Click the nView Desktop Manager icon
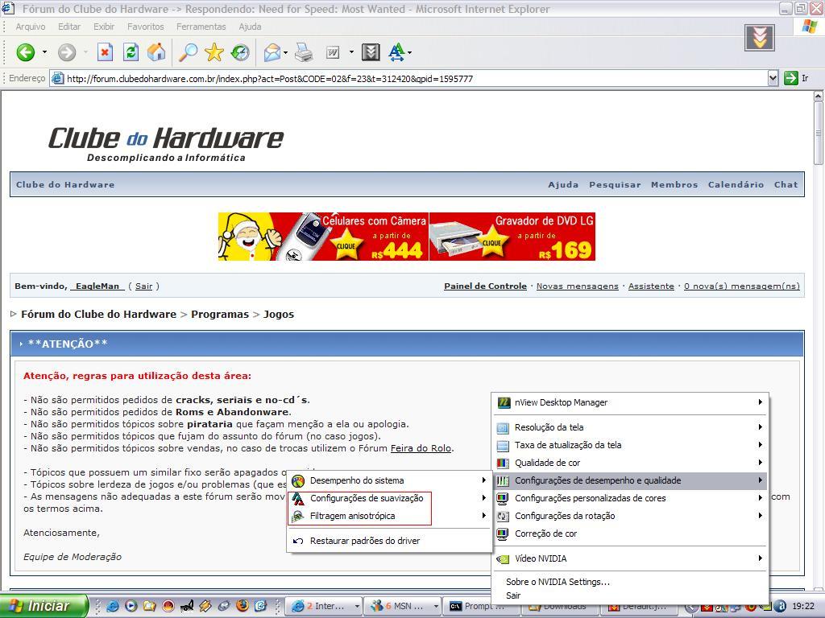Screen dimensions: 825x618 504,402
